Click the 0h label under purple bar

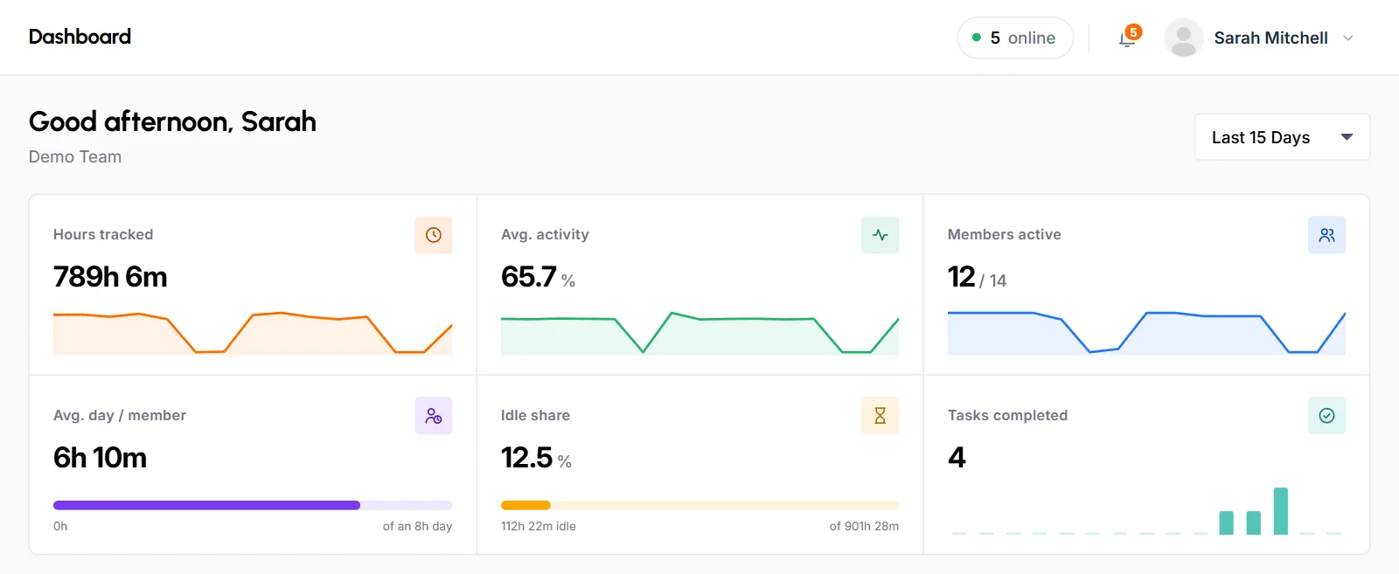(60, 526)
